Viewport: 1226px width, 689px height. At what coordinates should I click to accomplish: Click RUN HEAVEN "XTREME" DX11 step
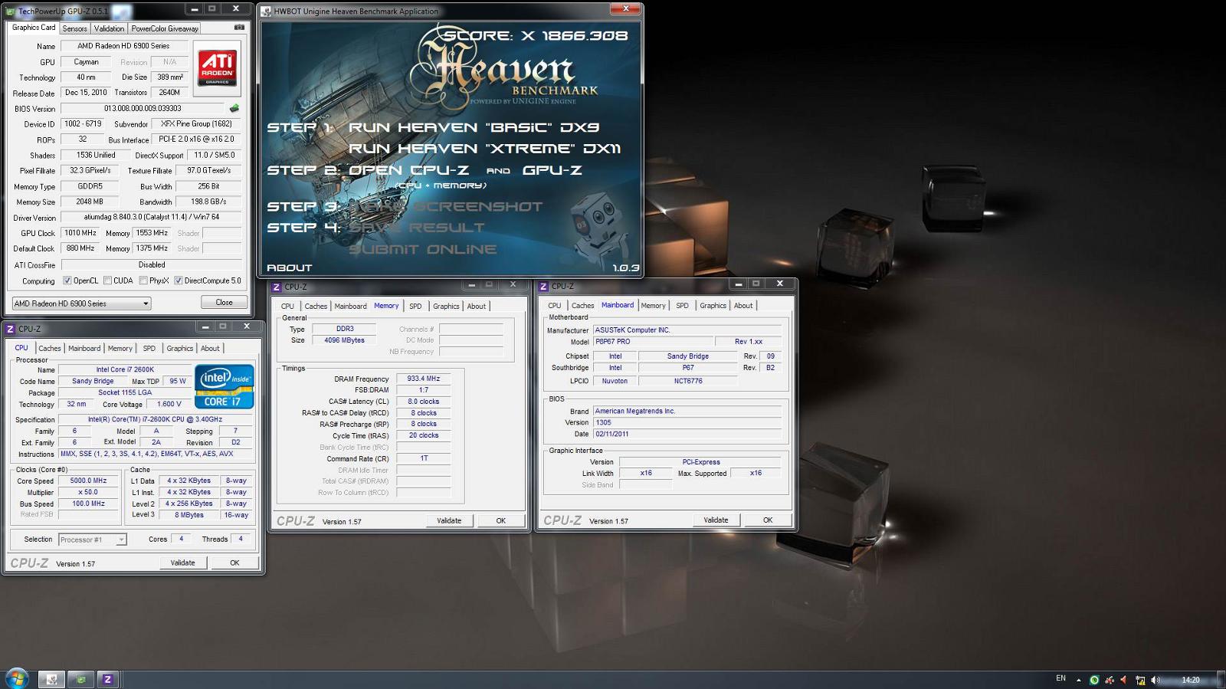pos(484,149)
